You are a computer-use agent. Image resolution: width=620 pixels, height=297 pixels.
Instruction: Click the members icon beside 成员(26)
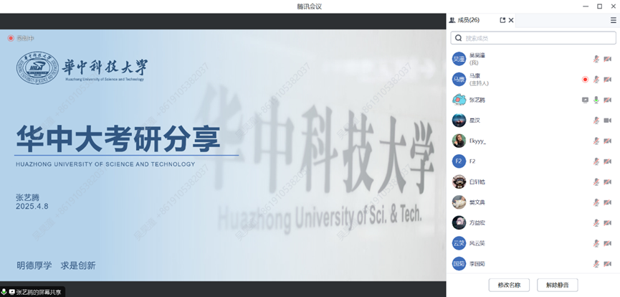point(452,20)
